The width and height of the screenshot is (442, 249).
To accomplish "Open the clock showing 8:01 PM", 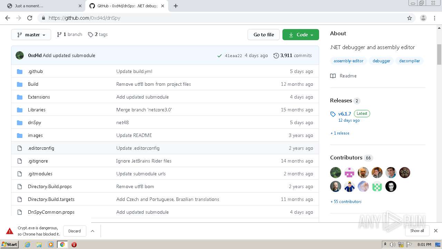I will click(x=424, y=245).
